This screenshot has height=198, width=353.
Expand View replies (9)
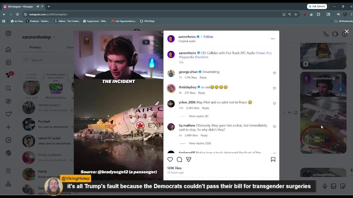pyautogui.click(x=198, y=116)
